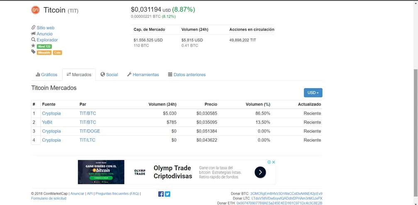Viewport: 418px width, 205px height.
Task: Click the bitcoin ad banner image
Action: [101, 172]
